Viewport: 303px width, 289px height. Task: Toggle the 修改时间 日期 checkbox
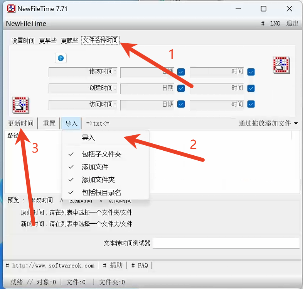point(181,72)
